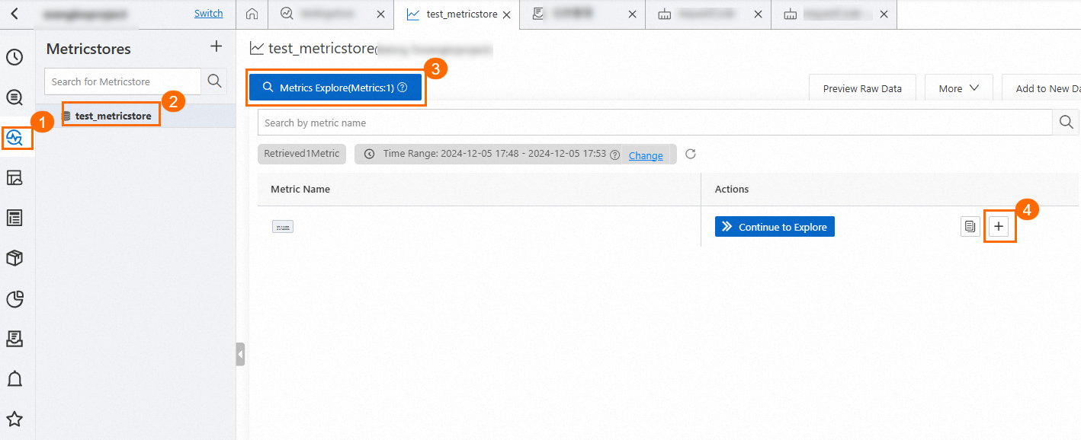Select test_metricstore in the Metricstores list
The height and width of the screenshot is (440, 1081).
(113, 116)
